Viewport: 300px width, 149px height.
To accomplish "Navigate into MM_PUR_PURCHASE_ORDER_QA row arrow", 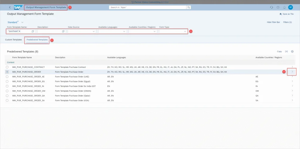I will [x=292, y=95].
